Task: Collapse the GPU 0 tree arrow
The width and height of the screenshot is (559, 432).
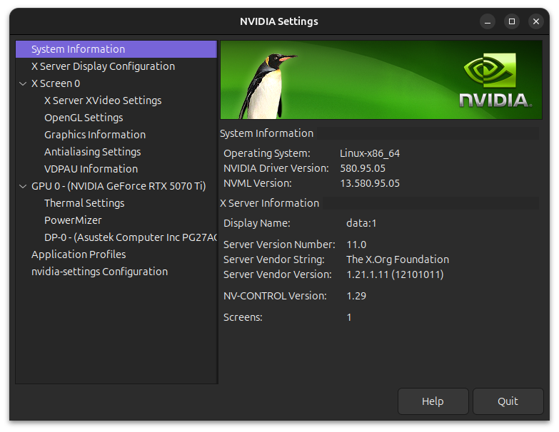Action: 23,186
